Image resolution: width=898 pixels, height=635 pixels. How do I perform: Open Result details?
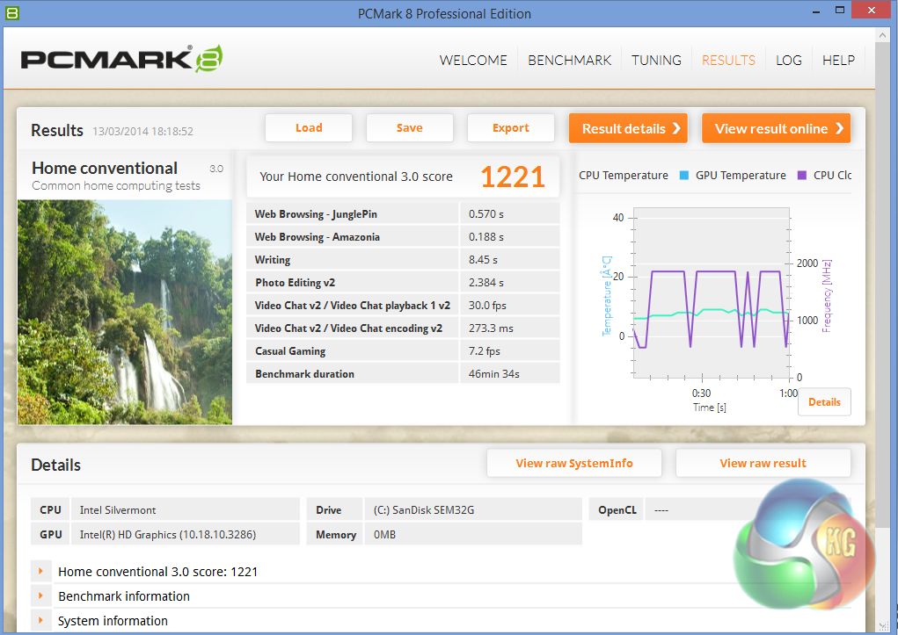pyautogui.click(x=628, y=128)
